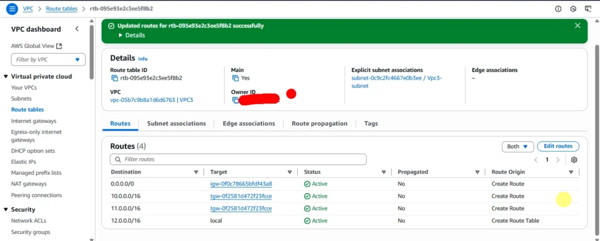The height and width of the screenshot is (241, 600).
Task: Switch to Route propagation tab
Action: pyautogui.click(x=319, y=123)
